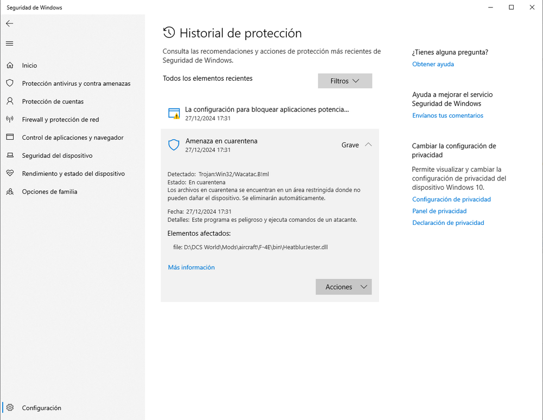Click the Obtener ayuda link
The width and height of the screenshot is (543, 420).
click(x=433, y=64)
